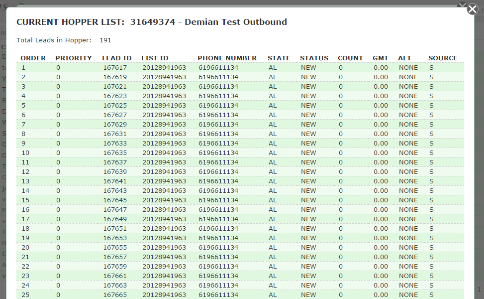Select lead ID 167631

coord(115,134)
